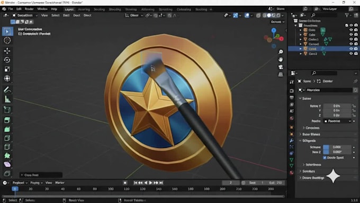
Task: Click the pin icon in properties header
Action: [355, 81]
